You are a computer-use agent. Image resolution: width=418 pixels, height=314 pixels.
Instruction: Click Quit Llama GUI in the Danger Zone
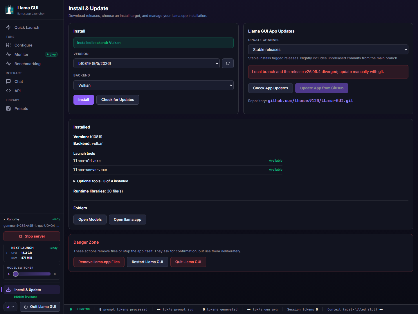click(188, 262)
